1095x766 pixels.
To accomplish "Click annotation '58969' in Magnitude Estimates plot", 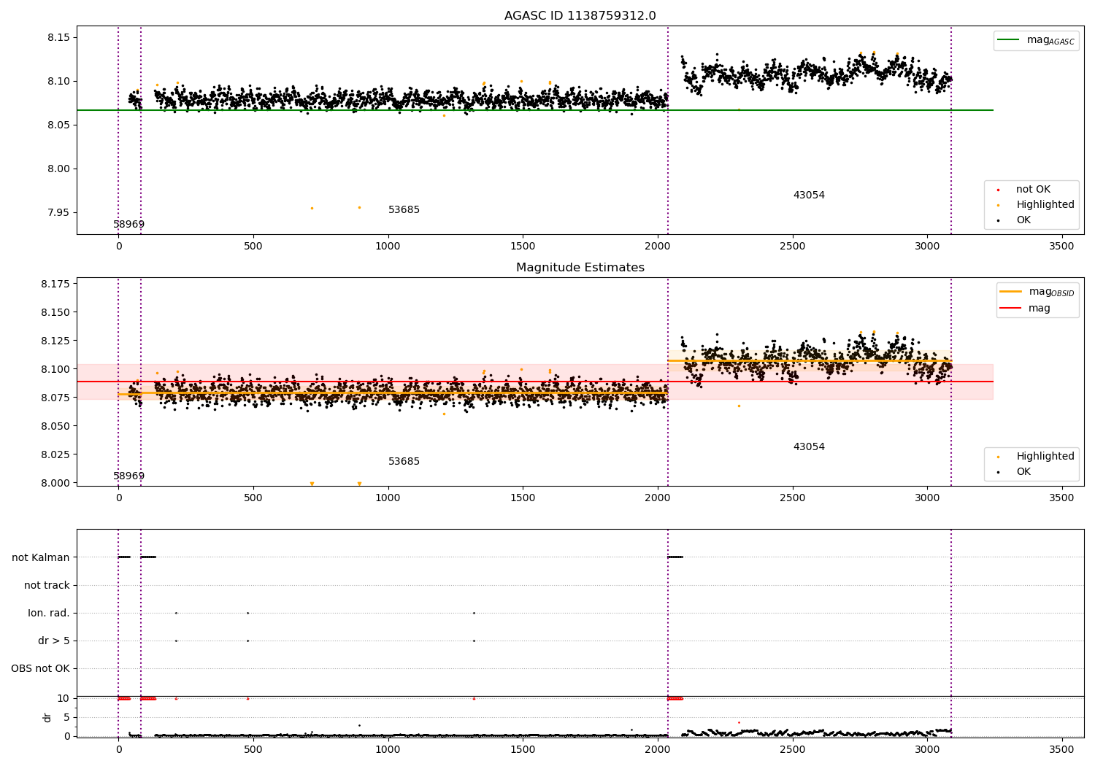I will click(128, 476).
